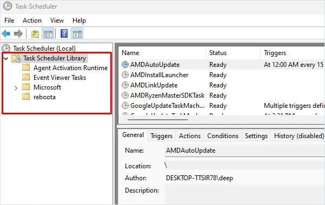This screenshot has width=325, height=205.
Task: Switch to the Settings tab
Action: click(256, 136)
